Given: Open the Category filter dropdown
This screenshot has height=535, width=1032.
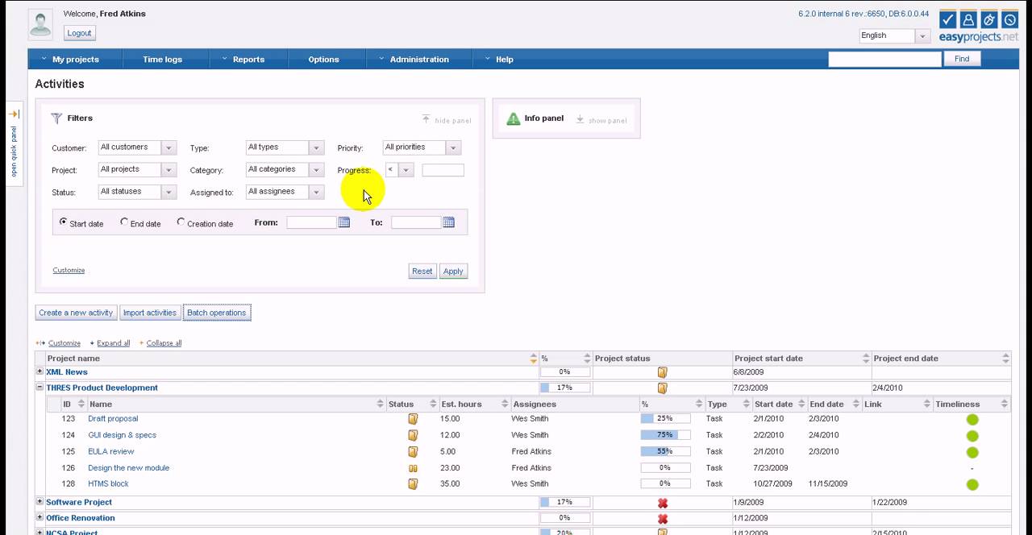Looking at the screenshot, I should tap(316, 170).
